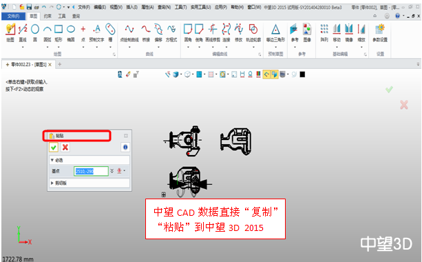Switch to the 工具 ribbon tab
Viewport: 422px width, 262px height.
coord(62,16)
